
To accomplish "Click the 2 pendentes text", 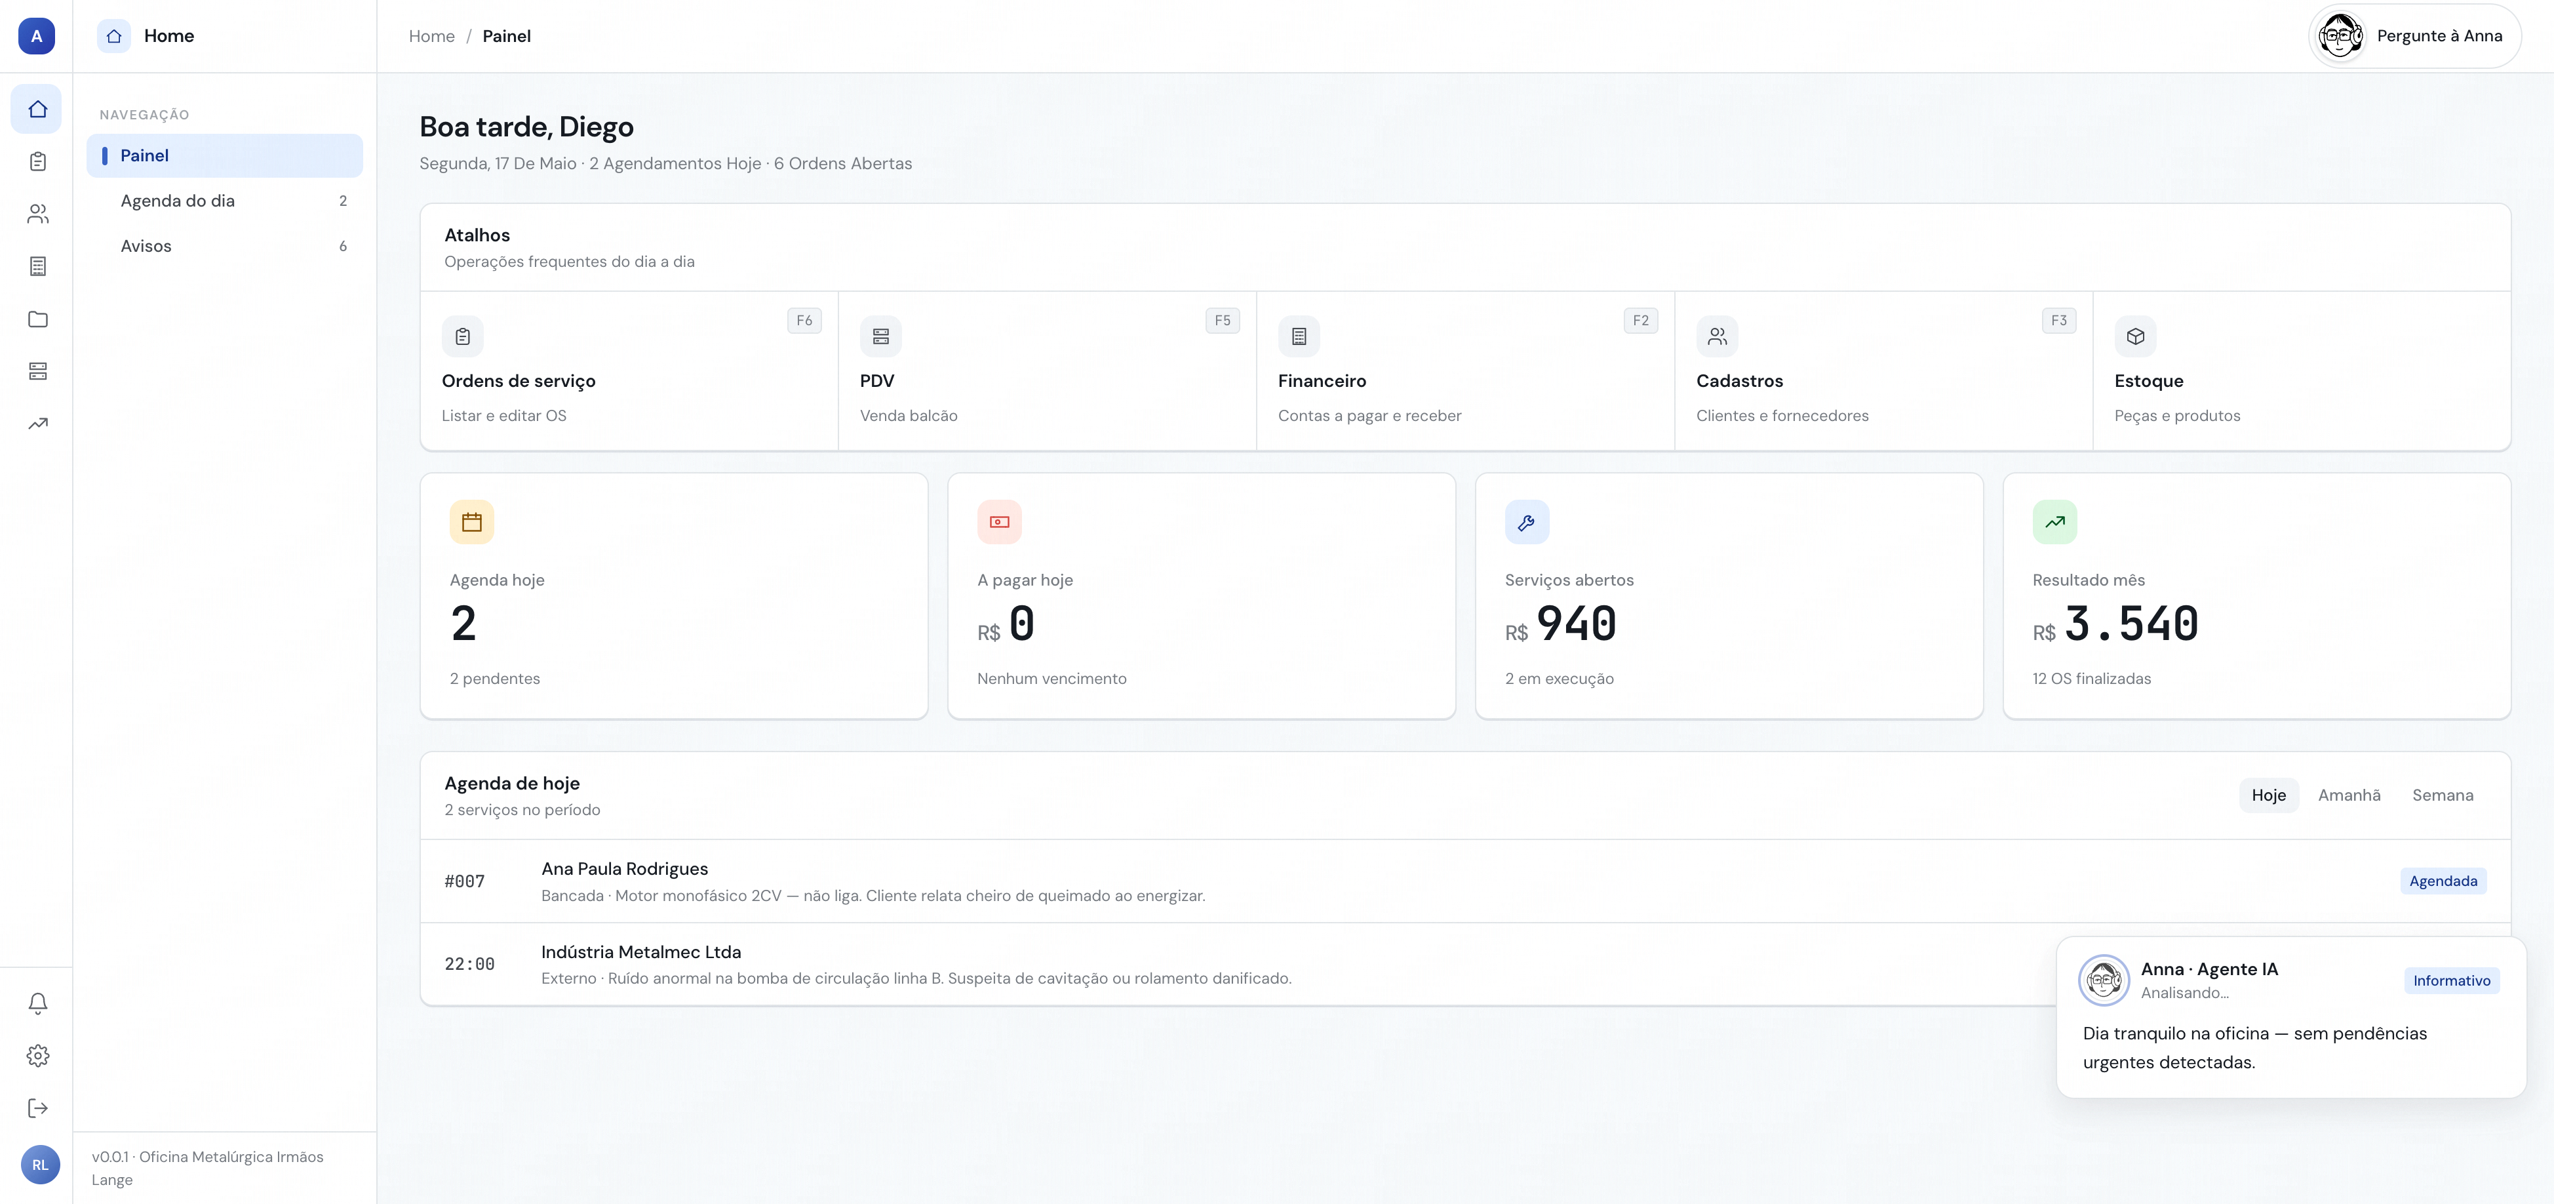I will click(x=495, y=679).
